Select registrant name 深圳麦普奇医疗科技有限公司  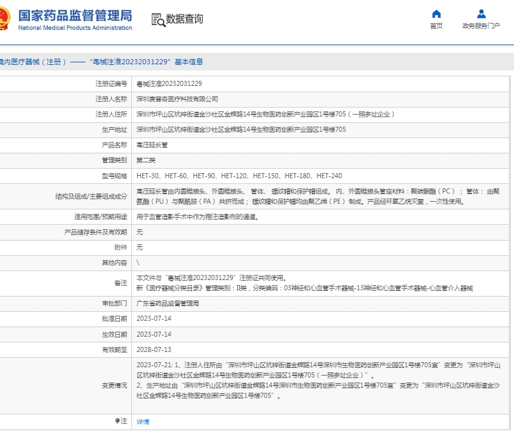177,99
